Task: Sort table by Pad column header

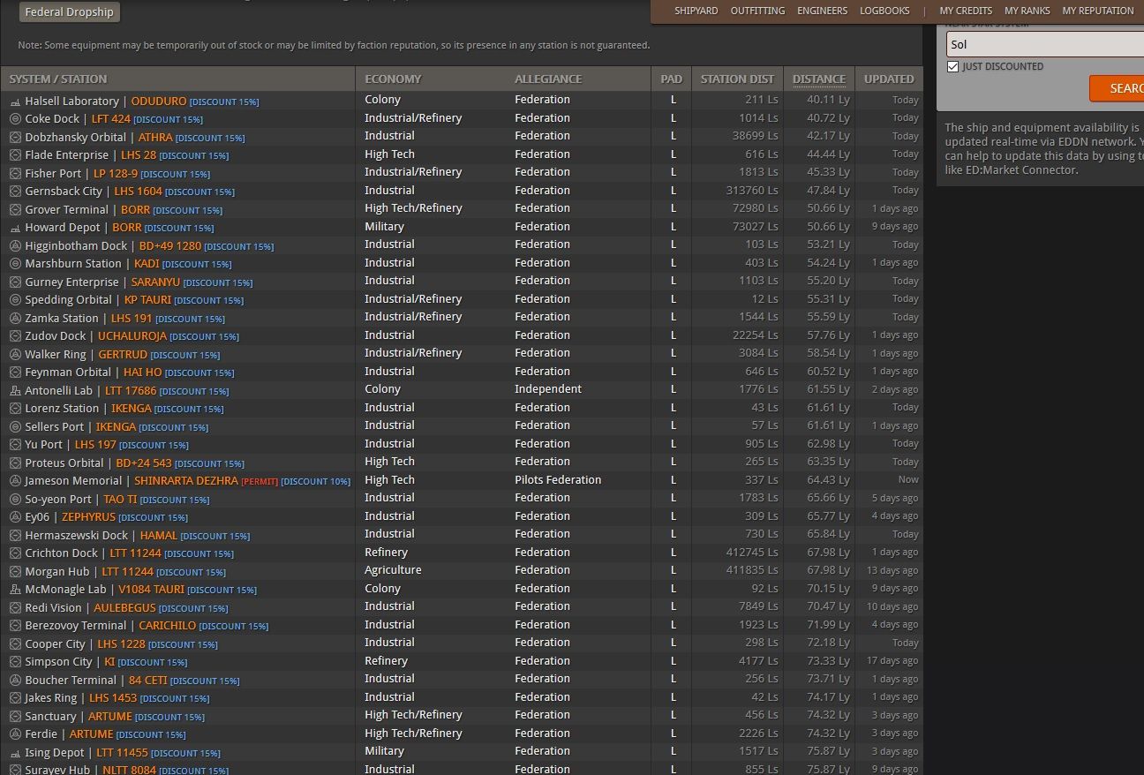Action: (672, 79)
